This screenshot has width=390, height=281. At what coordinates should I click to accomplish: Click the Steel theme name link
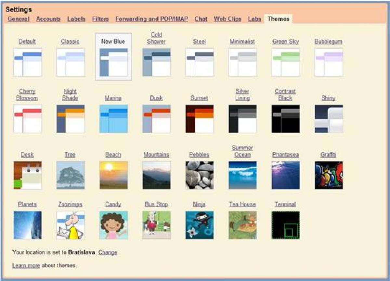pos(199,41)
